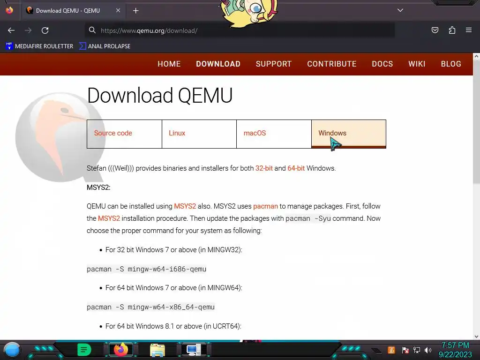Switch to the macOS tab
The width and height of the screenshot is (480, 360).
pyautogui.click(x=274, y=134)
